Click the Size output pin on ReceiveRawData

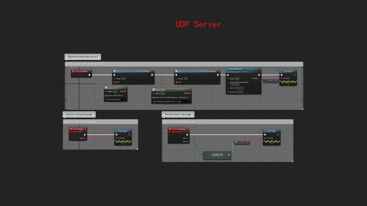point(187,141)
